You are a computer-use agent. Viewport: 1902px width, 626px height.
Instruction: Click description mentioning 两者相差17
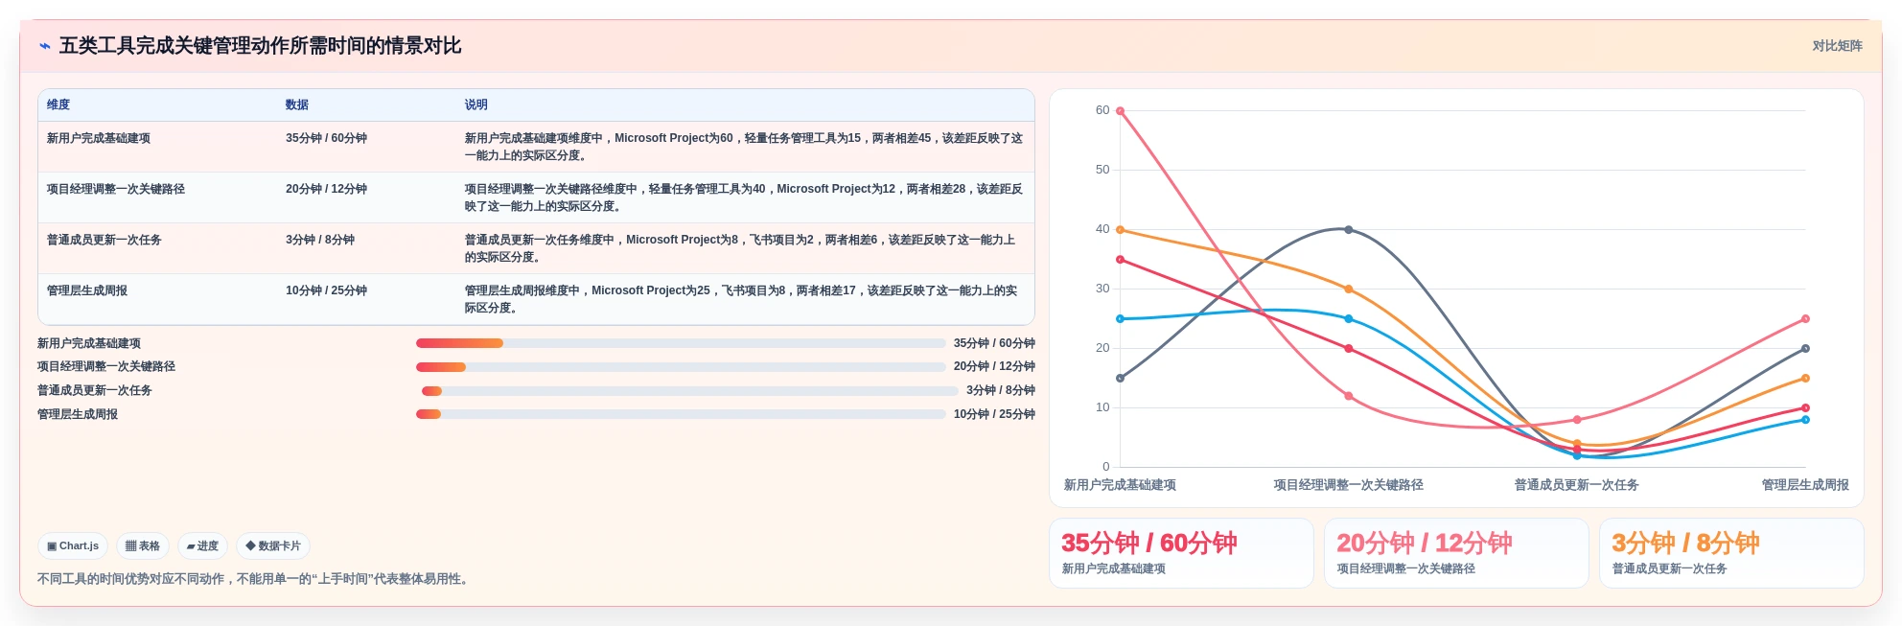point(741,299)
